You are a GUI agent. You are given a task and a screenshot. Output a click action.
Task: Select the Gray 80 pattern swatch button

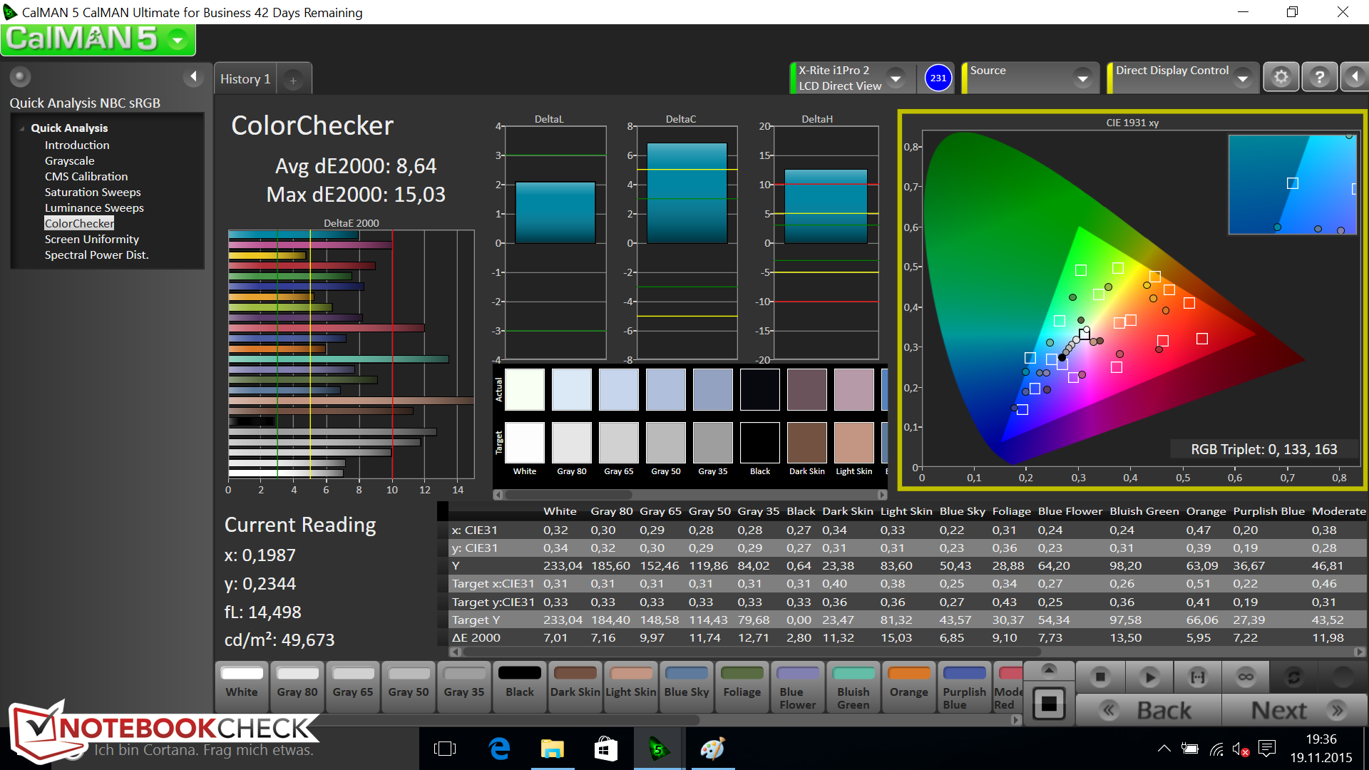tap(297, 687)
